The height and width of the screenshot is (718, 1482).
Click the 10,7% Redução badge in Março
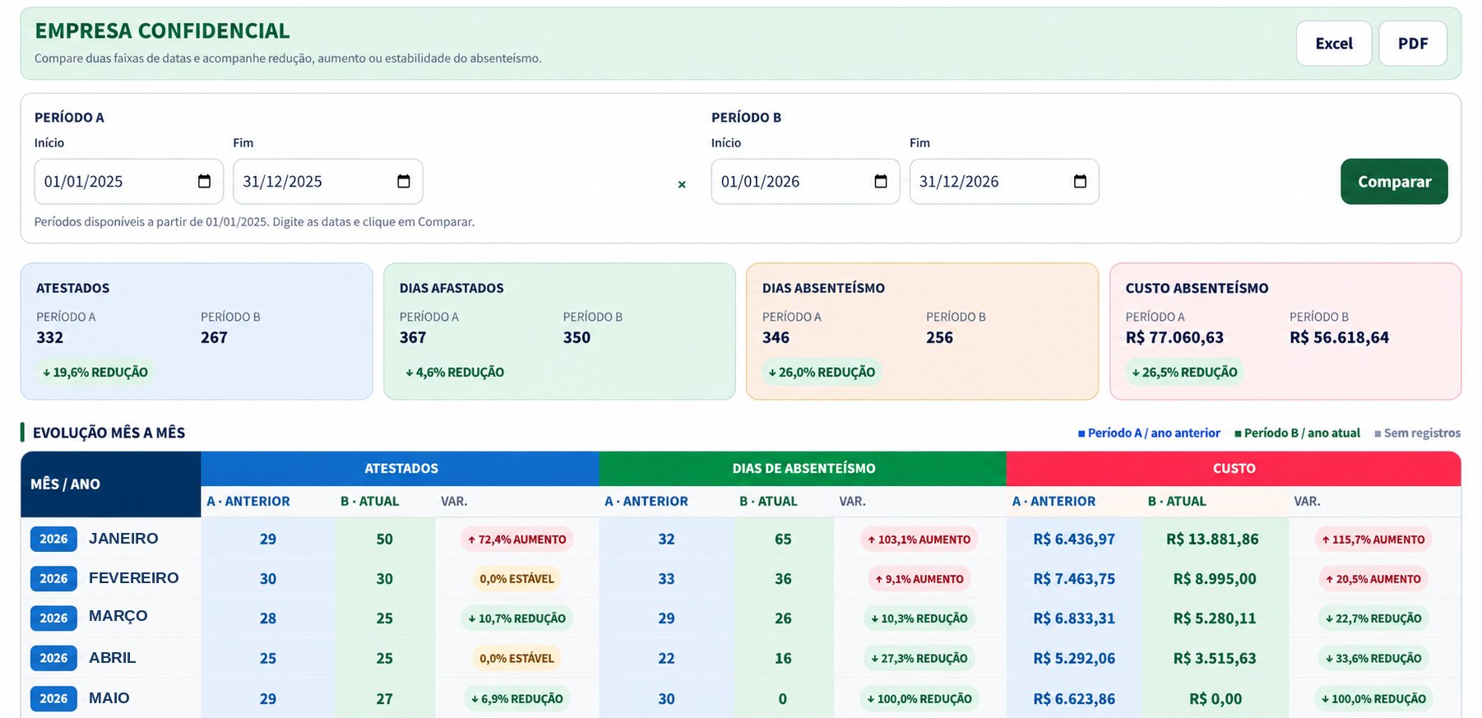(516, 618)
